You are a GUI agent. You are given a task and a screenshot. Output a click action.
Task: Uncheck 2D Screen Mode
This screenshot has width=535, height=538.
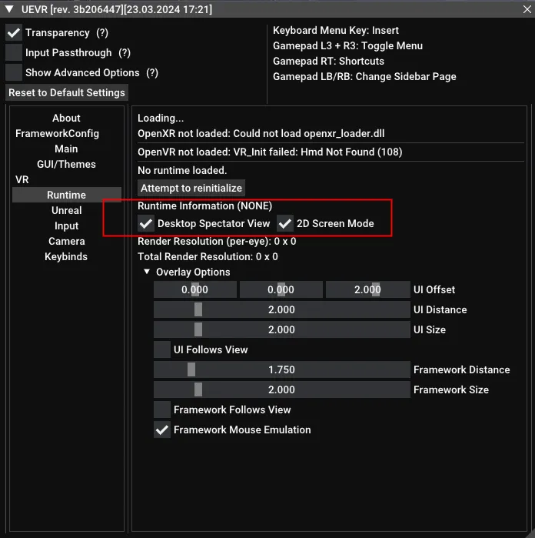pos(285,224)
